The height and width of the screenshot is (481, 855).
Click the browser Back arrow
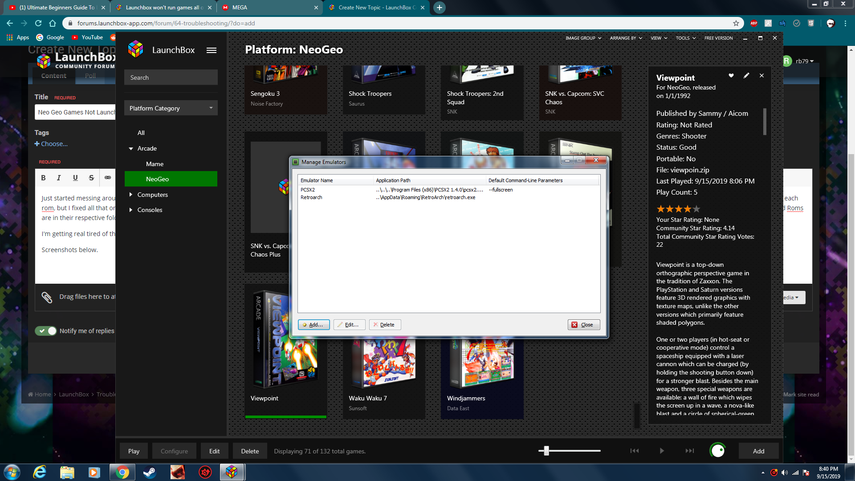(x=10, y=23)
